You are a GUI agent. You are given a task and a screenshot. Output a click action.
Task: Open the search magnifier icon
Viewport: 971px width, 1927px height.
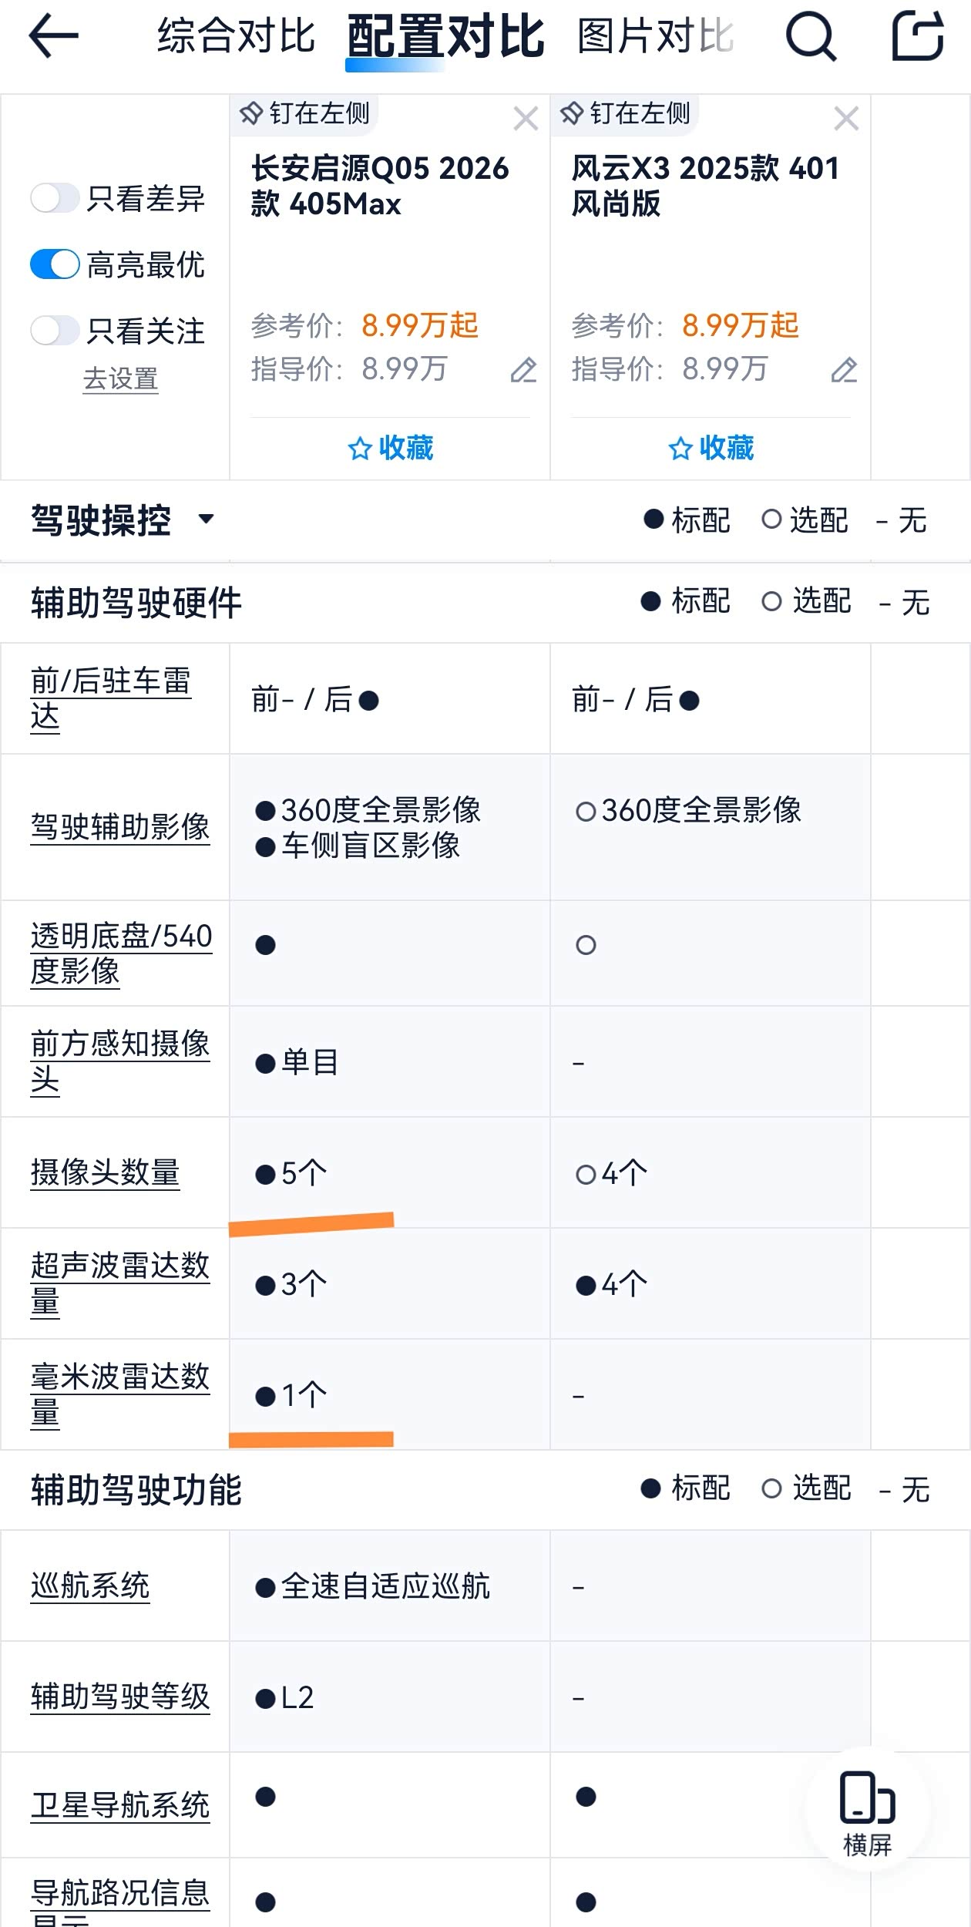[x=811, y=36]
